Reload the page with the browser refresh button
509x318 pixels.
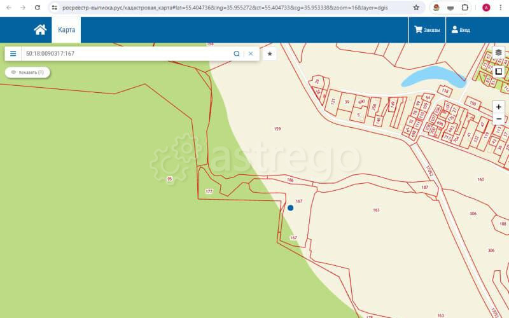click(38, 8)
